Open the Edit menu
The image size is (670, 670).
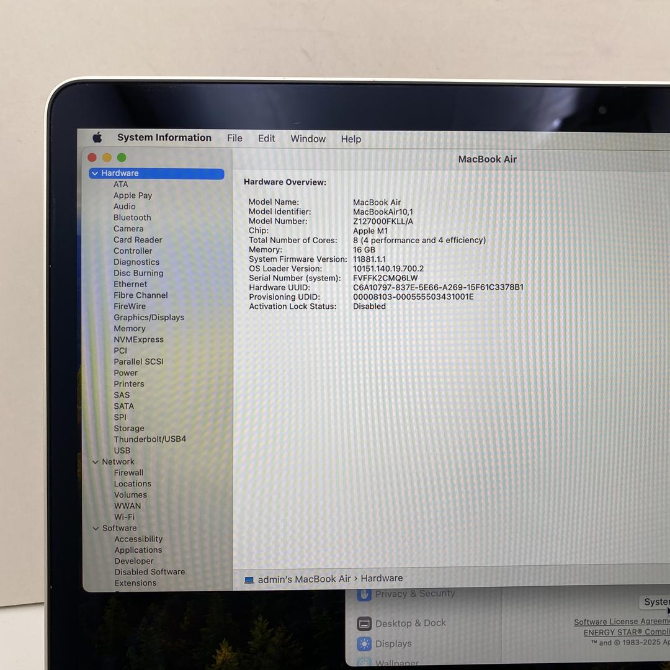tap(267, 138)
